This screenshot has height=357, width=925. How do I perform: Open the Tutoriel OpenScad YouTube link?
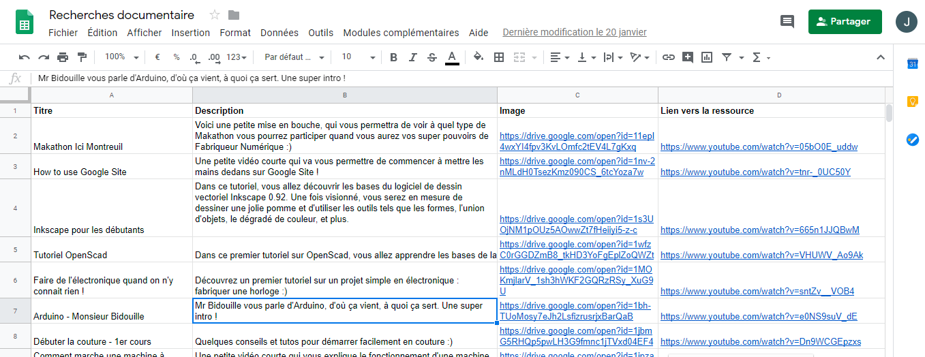(x=761, y=255)
